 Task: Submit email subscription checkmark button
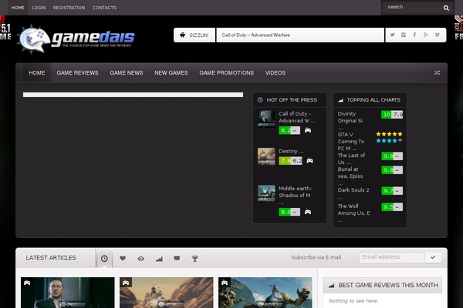tap(433, 257)
